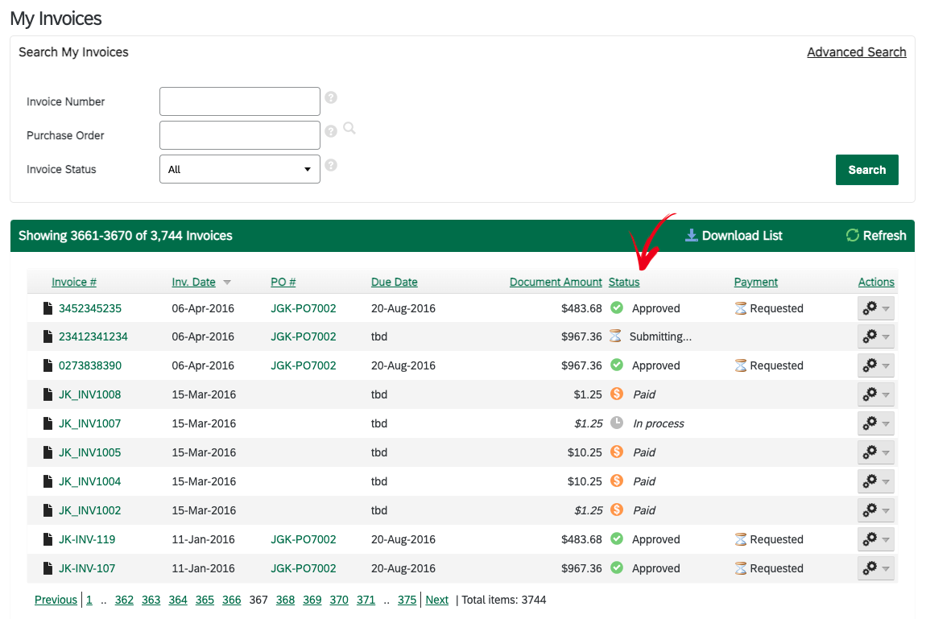
Task: Click the Refresh icon
Action: 852,235
